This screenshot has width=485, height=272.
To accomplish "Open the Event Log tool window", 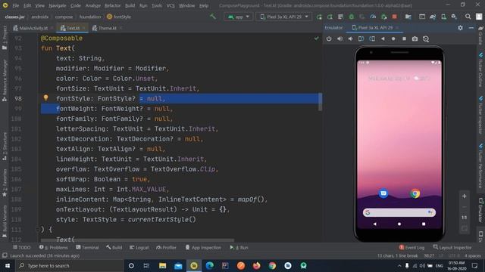I will (x=411, y=247).
